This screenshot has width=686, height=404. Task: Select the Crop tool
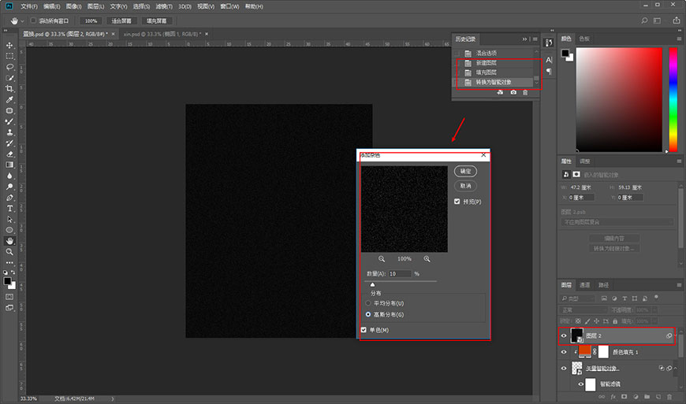(9, 89)
